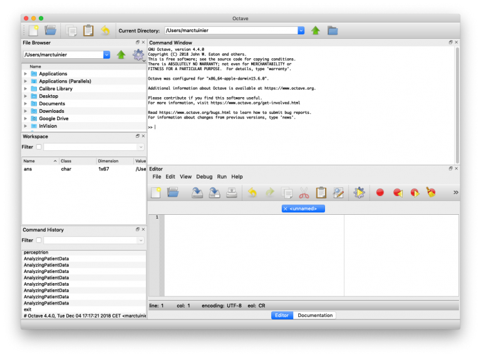Expand the Desktop folder

pyautogui.click(x=26, y=96)
